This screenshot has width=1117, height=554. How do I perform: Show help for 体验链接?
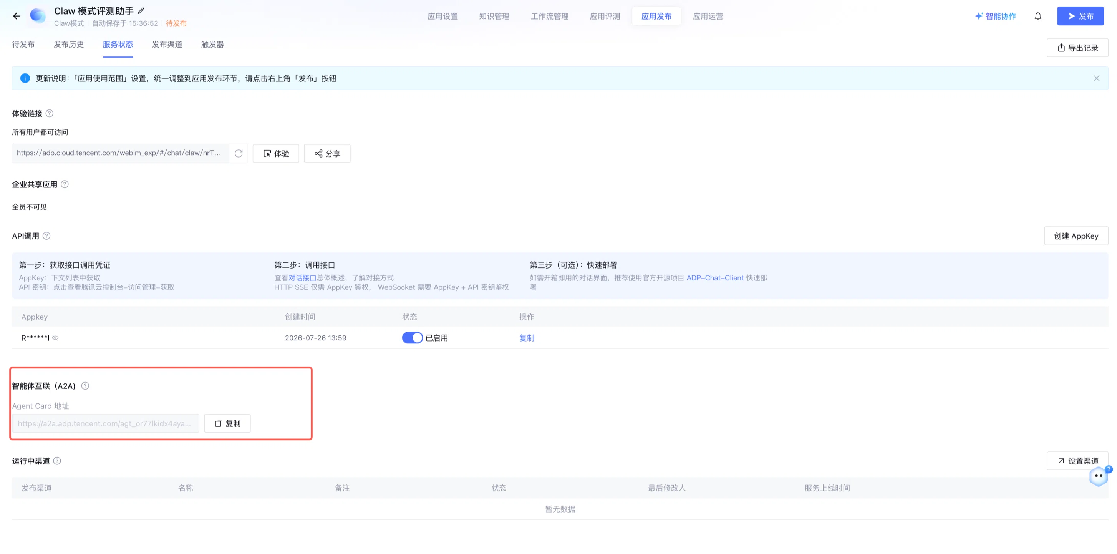click(x=50, y=113)
